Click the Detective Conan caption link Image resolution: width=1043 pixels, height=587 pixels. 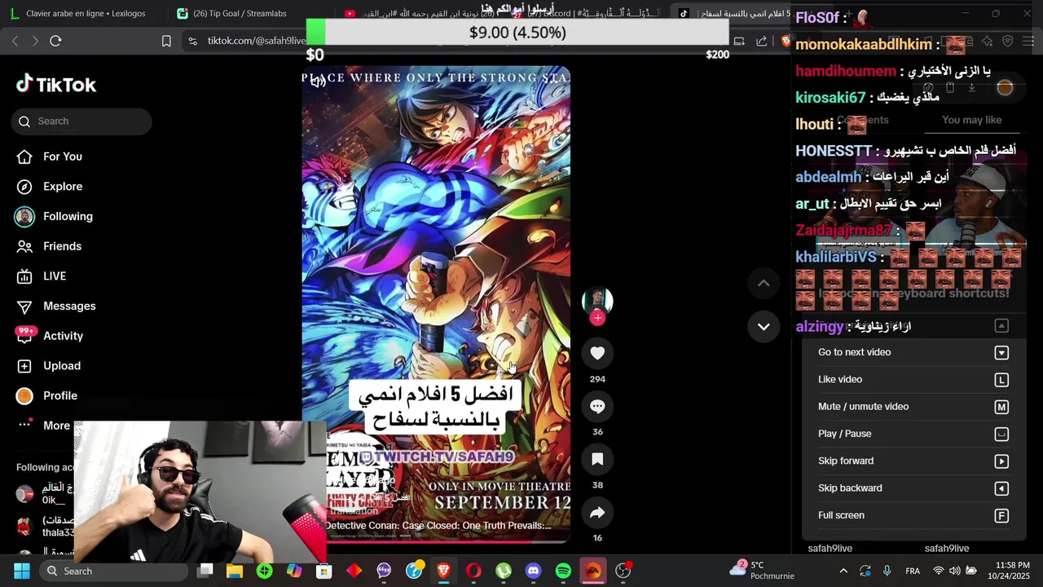[438, 526]
